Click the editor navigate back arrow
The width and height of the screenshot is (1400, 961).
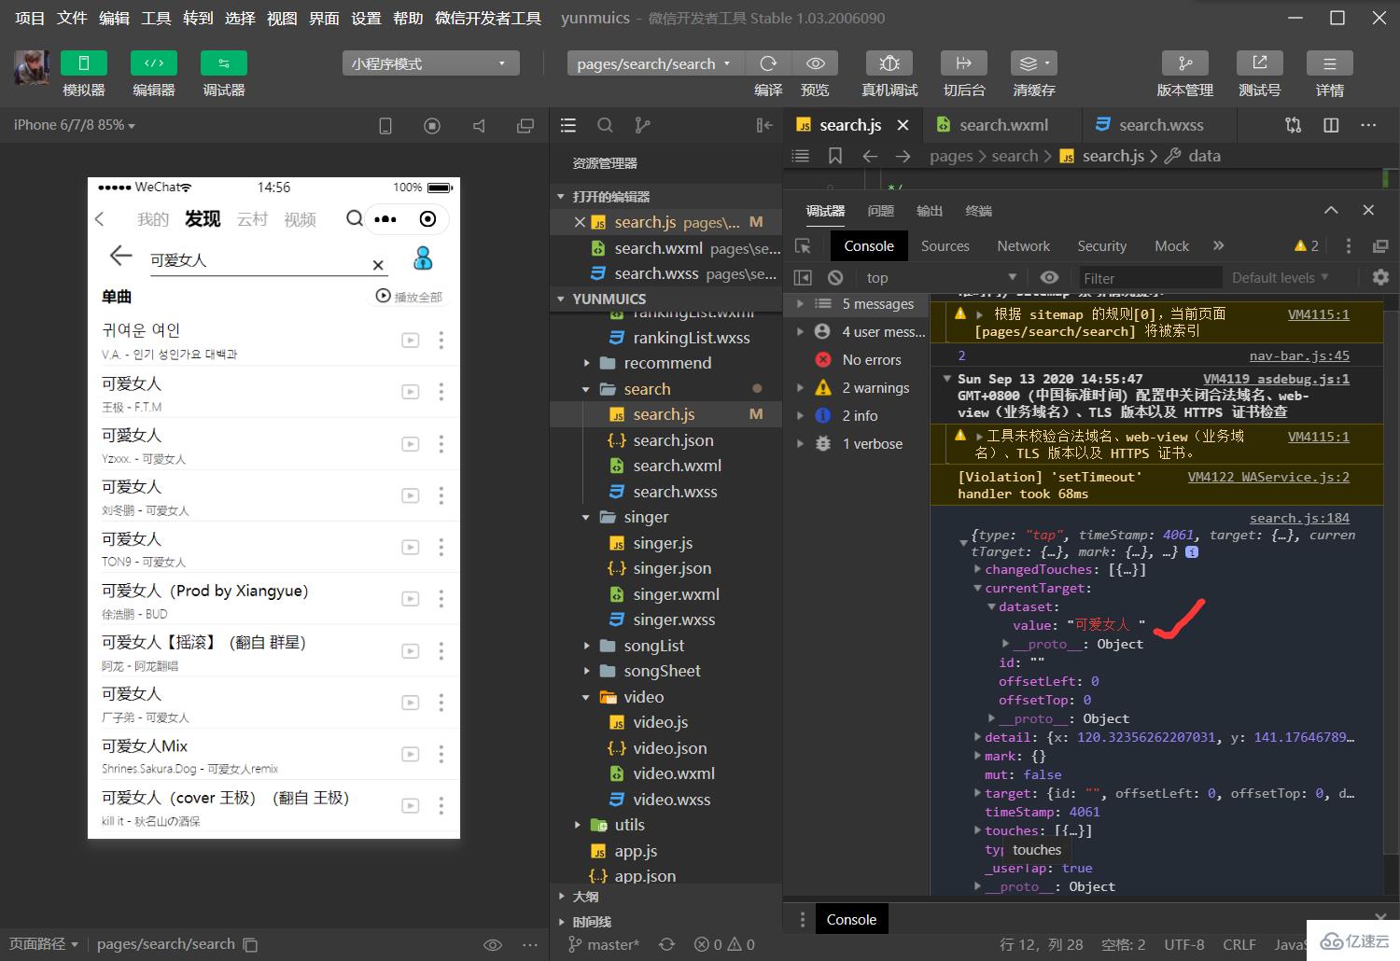(870, 156)
